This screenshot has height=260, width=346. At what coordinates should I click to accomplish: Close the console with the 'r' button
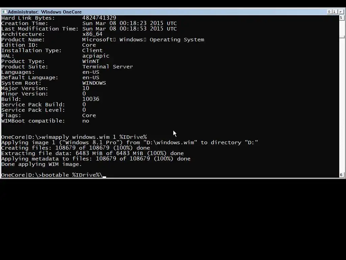tap(341, 12)
